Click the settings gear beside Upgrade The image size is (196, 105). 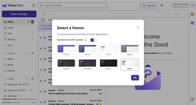(162, 5)
